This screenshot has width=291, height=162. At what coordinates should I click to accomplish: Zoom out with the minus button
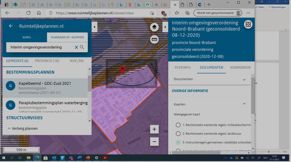pyautogui.click(x=154, y=142)
